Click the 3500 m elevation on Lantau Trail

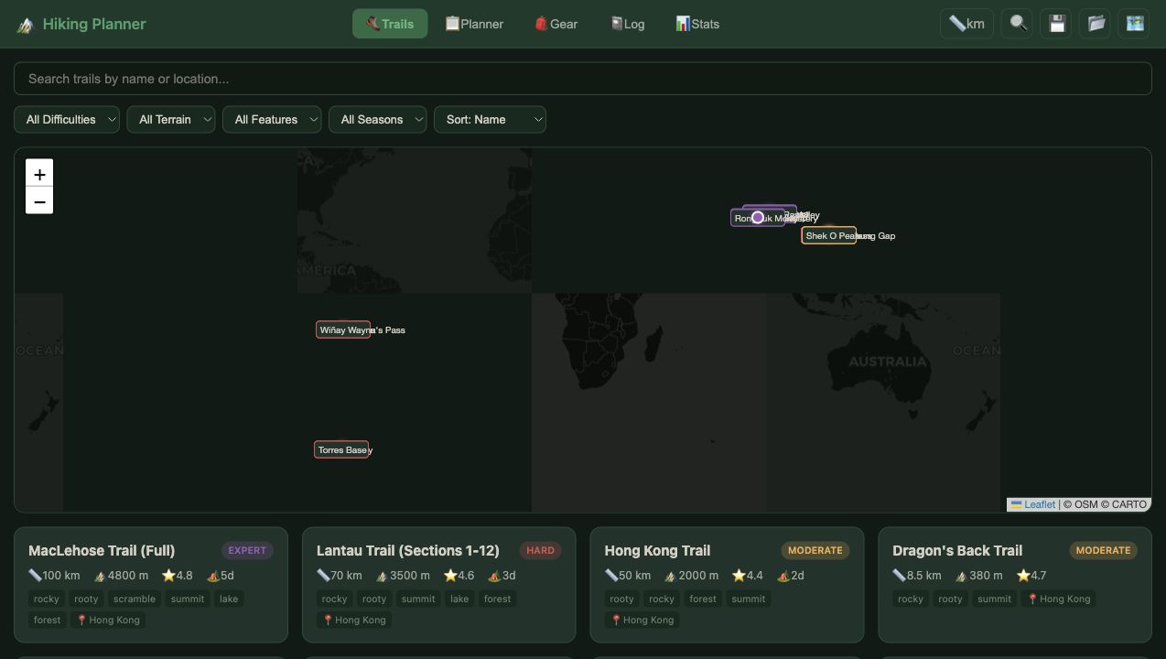(403, 576)
